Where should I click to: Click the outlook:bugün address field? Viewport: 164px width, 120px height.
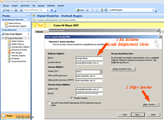tap(131, 10)
